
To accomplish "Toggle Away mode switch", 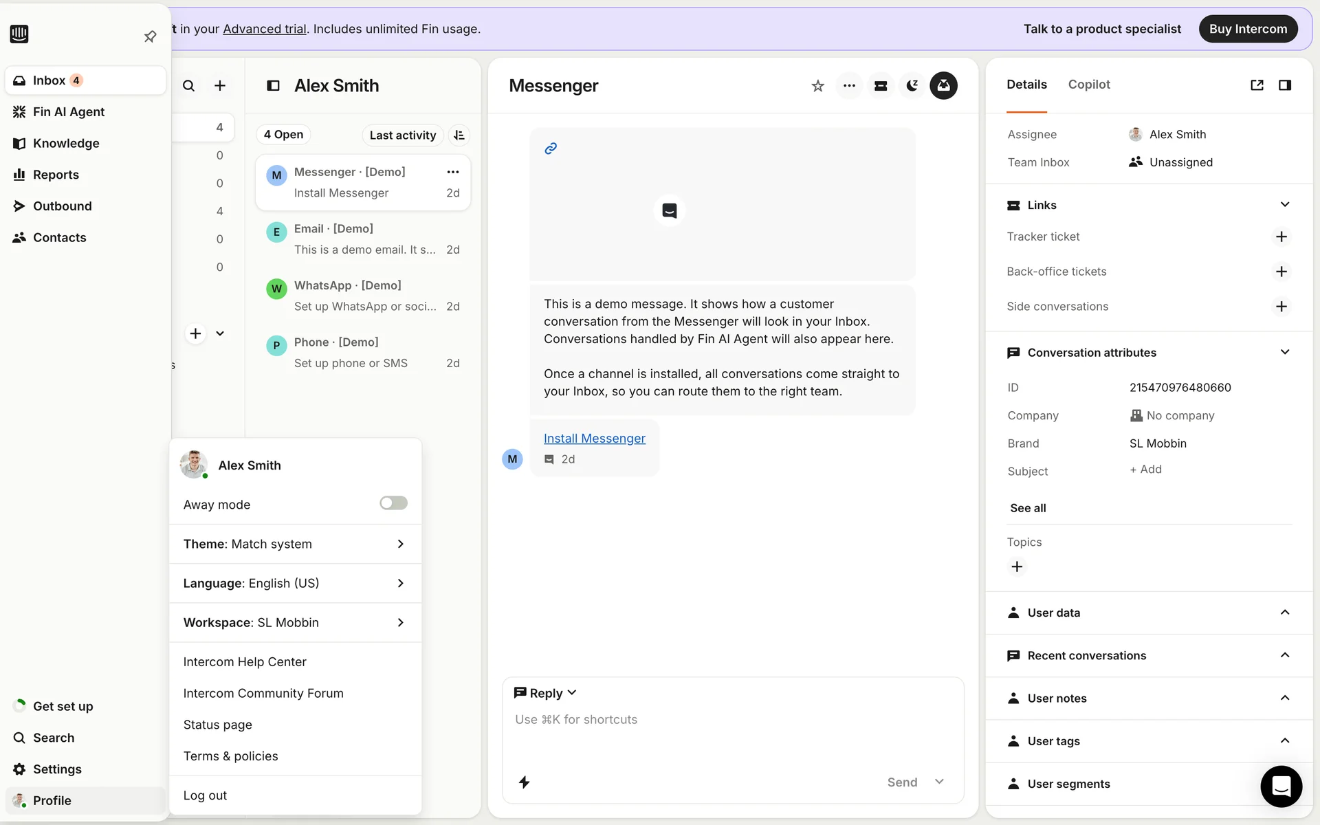I will (x=393, y=503).
